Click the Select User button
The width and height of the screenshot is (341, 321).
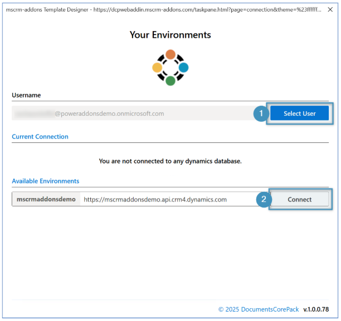[x=299, y=113]
